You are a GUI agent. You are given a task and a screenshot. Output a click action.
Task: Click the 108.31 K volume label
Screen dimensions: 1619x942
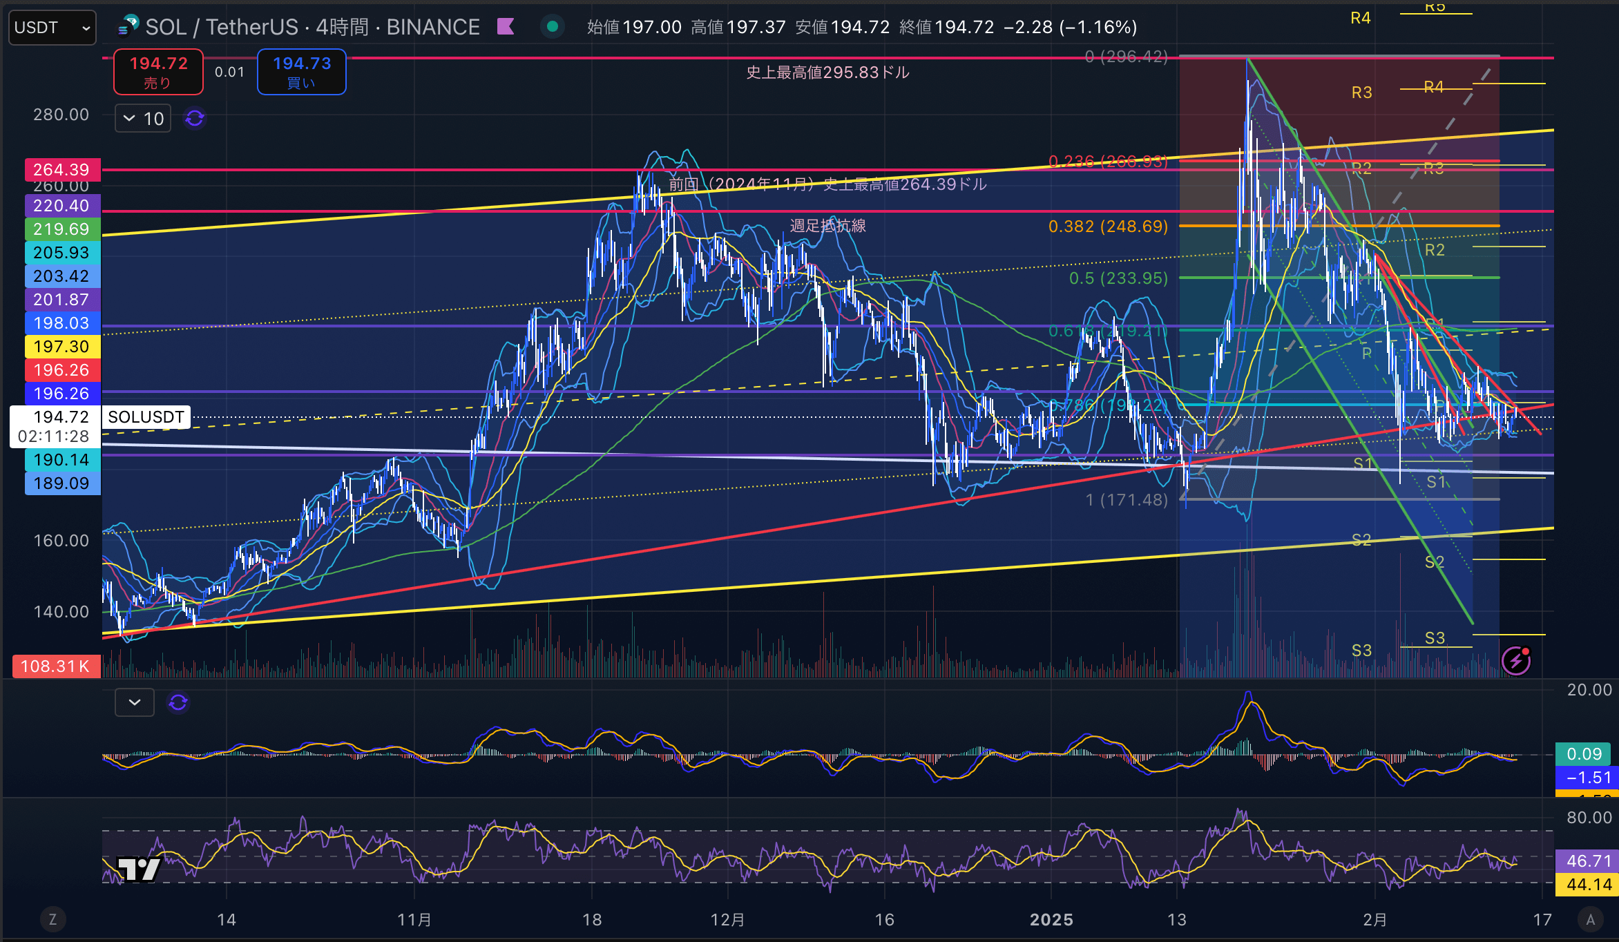click(56, 666)
